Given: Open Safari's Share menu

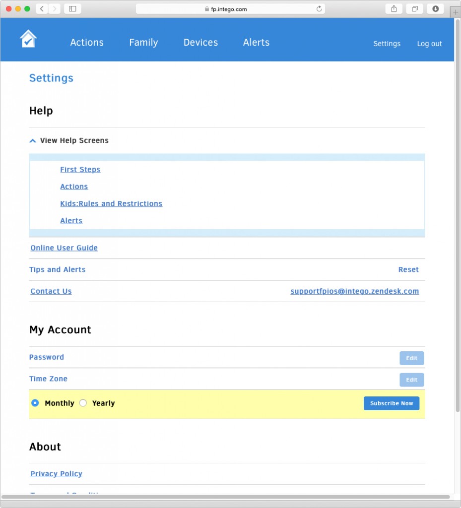Looking at the screenshot, I should click(394, 9).
